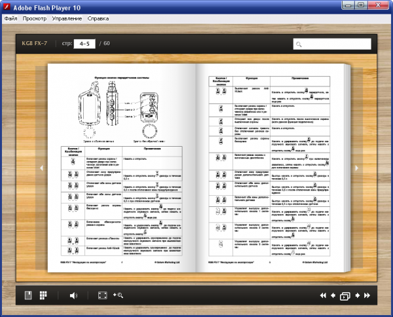Image resolution: width=393 pixels, height=317 pixels.
Task: Open the table of contents book icon
Action: click(x=28, y=295)
